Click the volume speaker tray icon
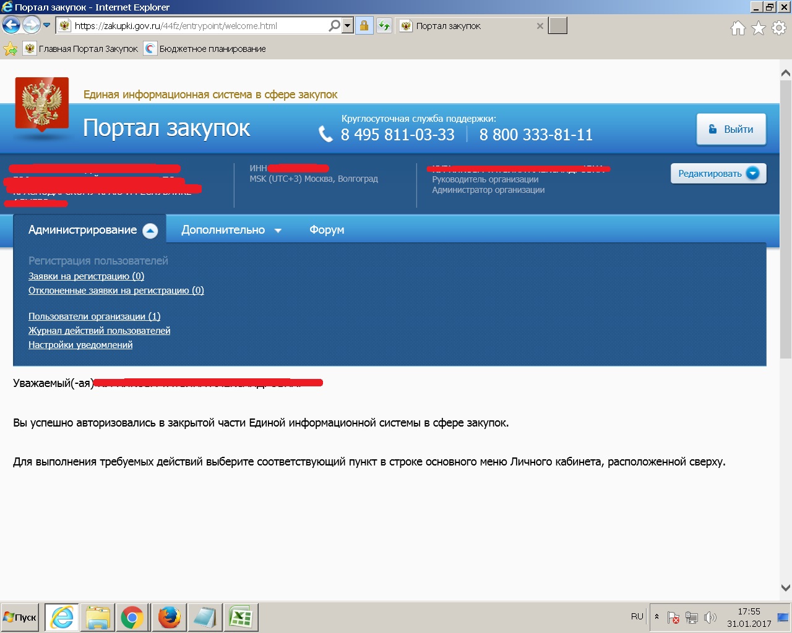Viewport: 792px width, 633px height. (x=710, y=618)
